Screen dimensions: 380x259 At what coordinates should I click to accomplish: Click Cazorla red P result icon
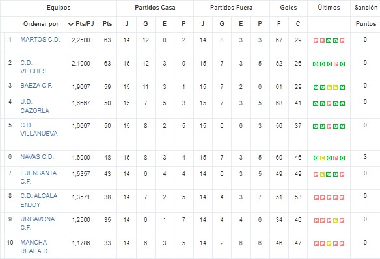329,103
